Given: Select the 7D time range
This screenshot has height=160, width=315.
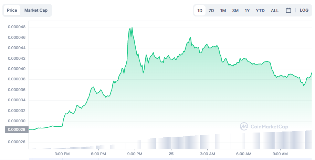Looking at the screenshot, I should point(211,11).
